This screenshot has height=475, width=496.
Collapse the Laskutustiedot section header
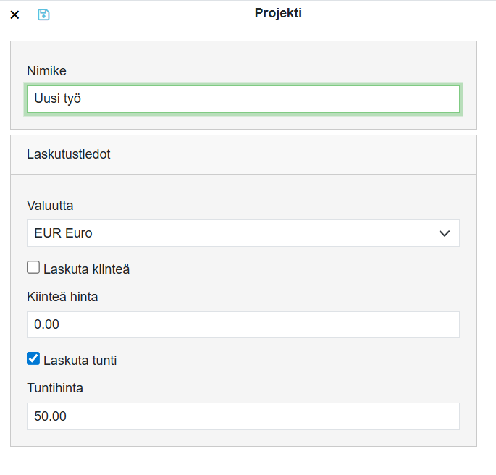[x=243, y=154]
